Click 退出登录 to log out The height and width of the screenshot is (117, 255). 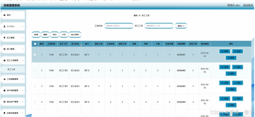(x=248, y=5)
